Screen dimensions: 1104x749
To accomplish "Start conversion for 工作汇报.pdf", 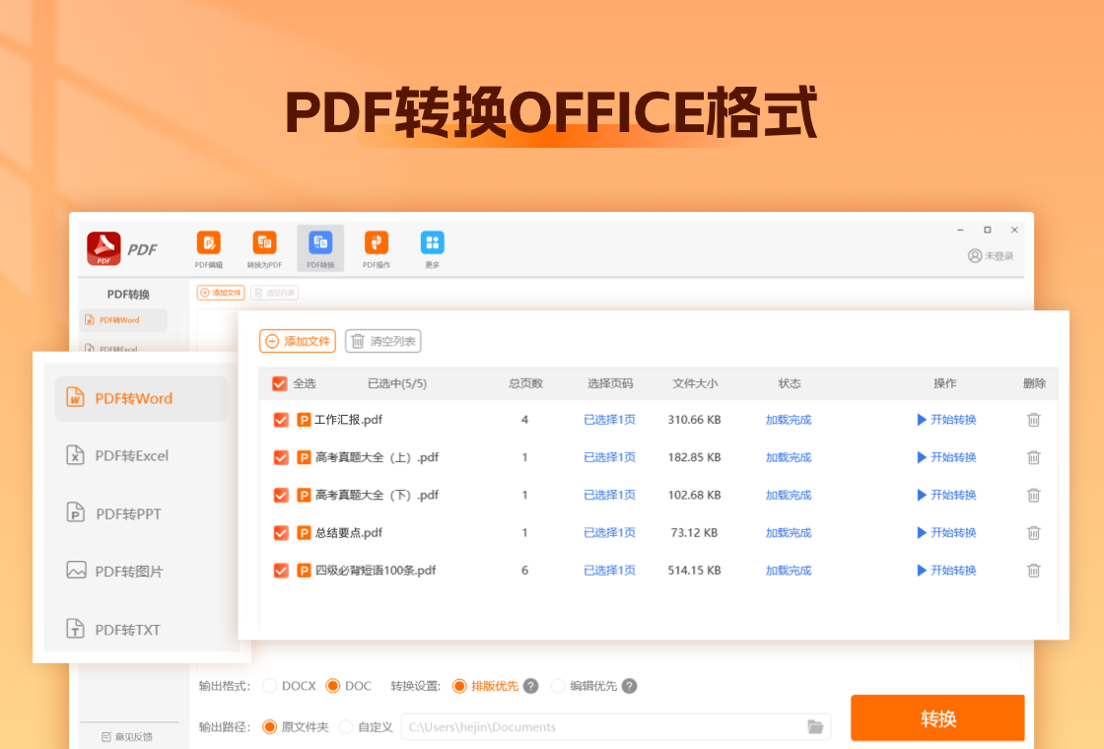I will [x=947, y=420].
